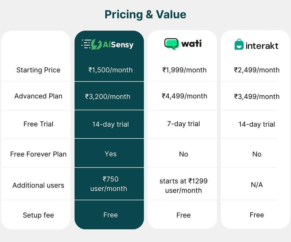The width and height of the screenshot is (291, 242).
Task: Click the interakt green shopping bag icon
Action: [x=239, y=45]
